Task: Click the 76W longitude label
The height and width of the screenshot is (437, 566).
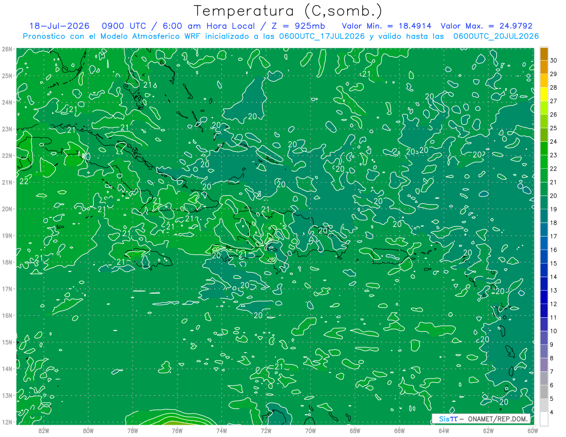Action: click(x=177, y=430)
